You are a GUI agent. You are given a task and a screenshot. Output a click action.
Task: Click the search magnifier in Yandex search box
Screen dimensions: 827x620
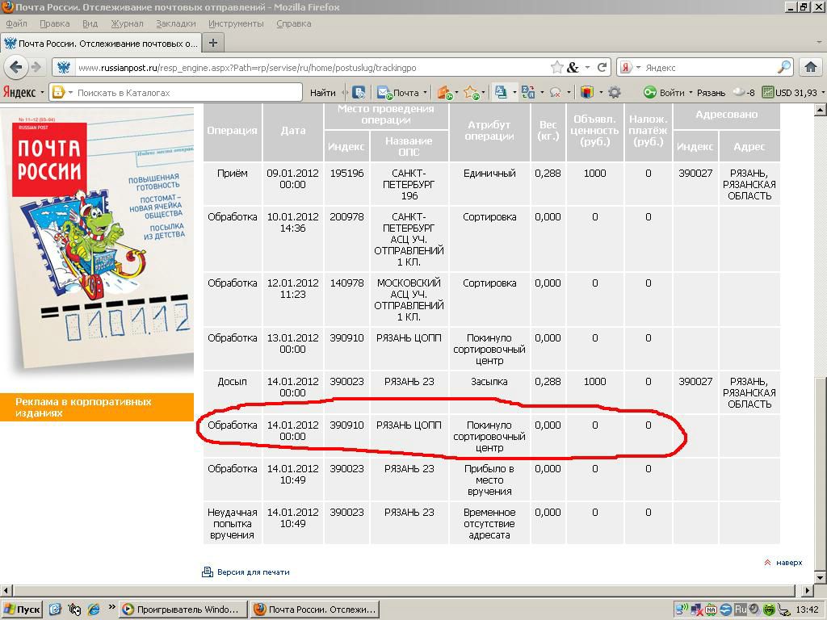tap(783, 68)
